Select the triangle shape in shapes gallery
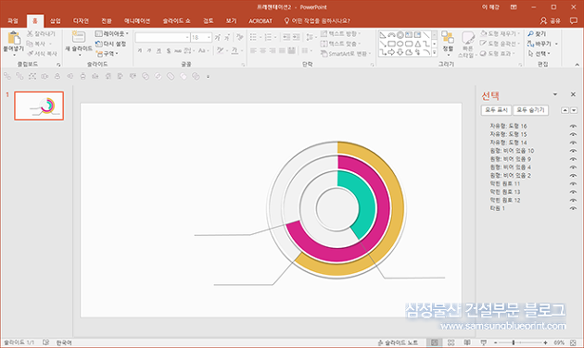The width and height of the screenshot is (584, 348). tap(417, 43)
